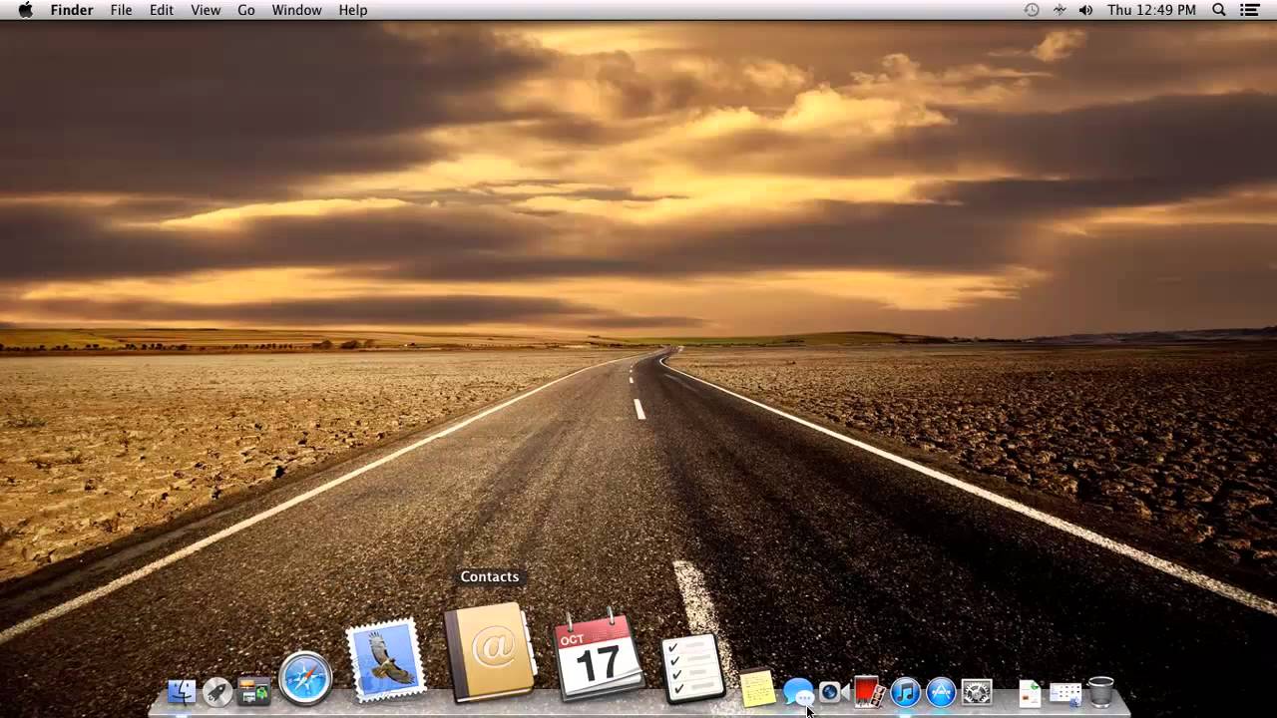Open the Trash can

tap(1101, 691)
